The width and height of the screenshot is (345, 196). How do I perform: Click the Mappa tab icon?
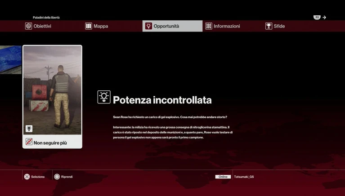[89, 26]
